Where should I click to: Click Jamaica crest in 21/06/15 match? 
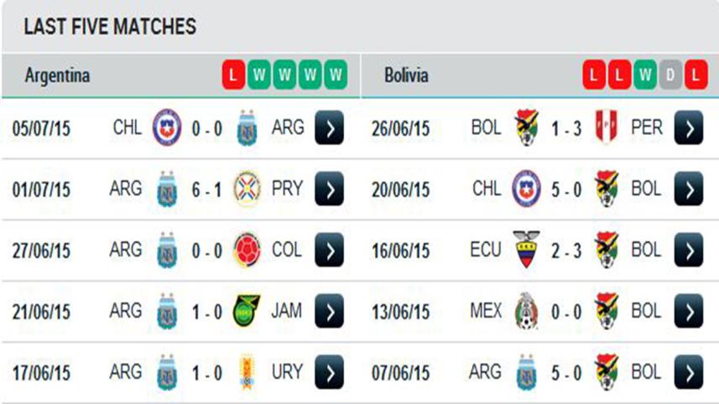tap(247, 311)
